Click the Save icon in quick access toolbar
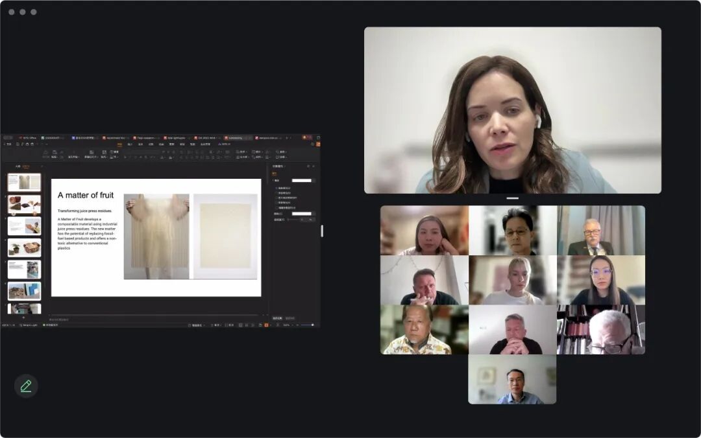Screen dimensions: 701x438 click(x=18, y=144)
